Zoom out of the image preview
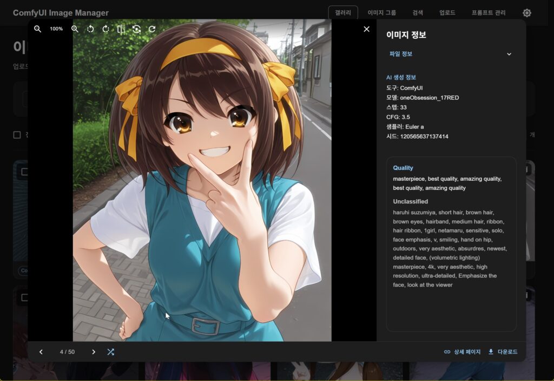This screenshot has width=554, height=381. click(x=37, y=29)
